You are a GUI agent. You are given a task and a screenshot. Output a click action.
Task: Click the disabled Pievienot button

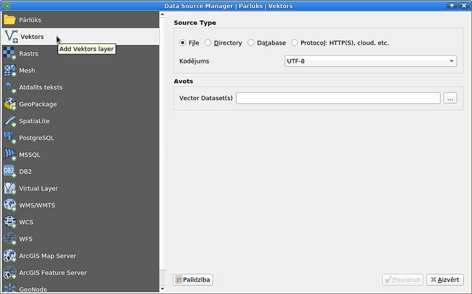[x=402, y=279]
